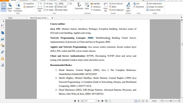Click the vertical scrollbar thumb
The width and height of the screenshot is (183, 103).
(182, 44)
